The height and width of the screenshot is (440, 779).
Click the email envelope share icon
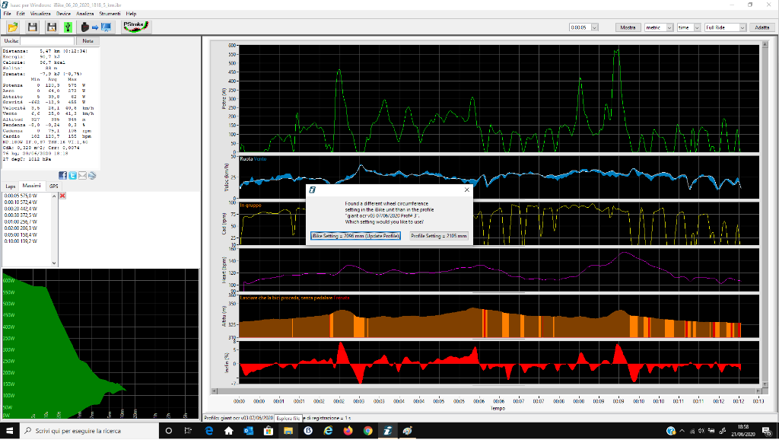[82, 175]
